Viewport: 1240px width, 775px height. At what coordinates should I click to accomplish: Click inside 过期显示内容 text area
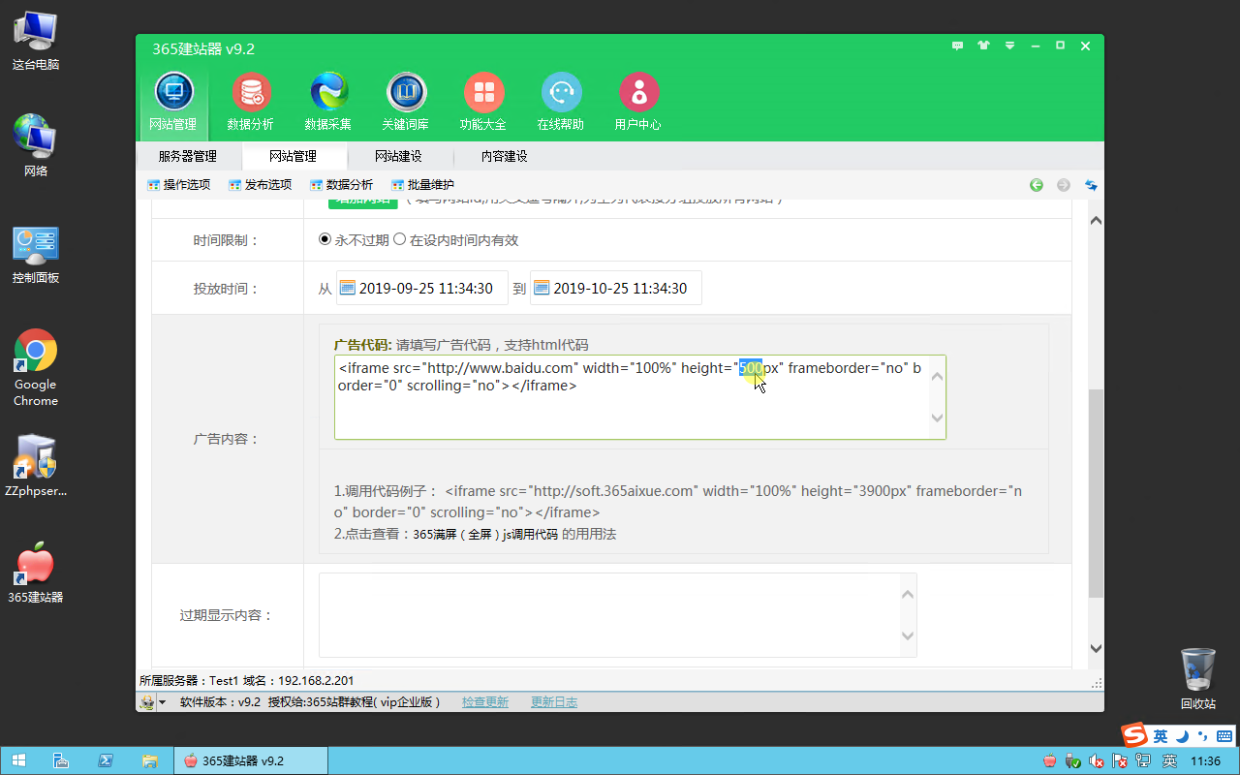617,615
